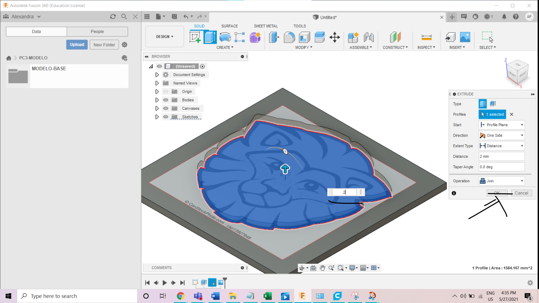The height and width of the screenshot is (303, 539).
Task: Click the Move/Copy arrows icon
Action: [x=335, y=37]
